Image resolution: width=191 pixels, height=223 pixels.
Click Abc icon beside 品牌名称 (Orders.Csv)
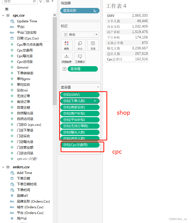click(x=12, y=201)
